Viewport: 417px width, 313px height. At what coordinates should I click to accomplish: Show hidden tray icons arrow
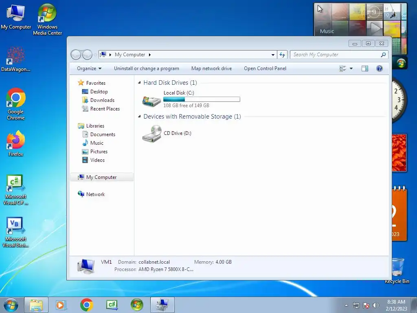click(346, 305)
